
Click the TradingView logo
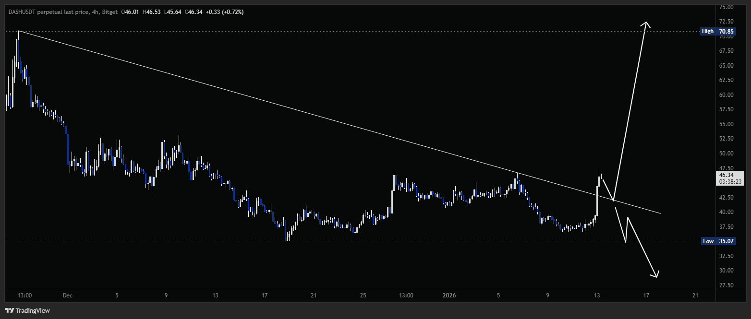pos(27,310)
